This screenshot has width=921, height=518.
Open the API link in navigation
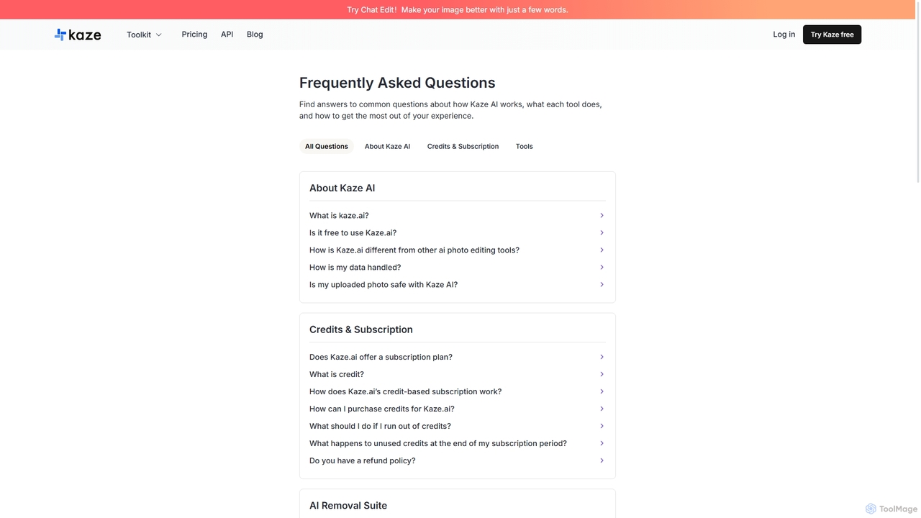tap(227, 35)
